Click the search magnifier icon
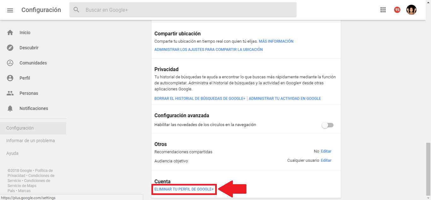The width and height of the screenshot is (431, 200). tap(76, 10)
